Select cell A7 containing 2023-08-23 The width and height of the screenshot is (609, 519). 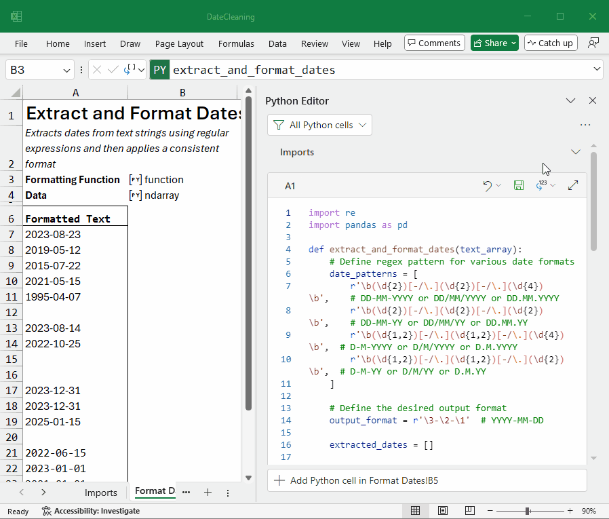(x=75, y=234)
